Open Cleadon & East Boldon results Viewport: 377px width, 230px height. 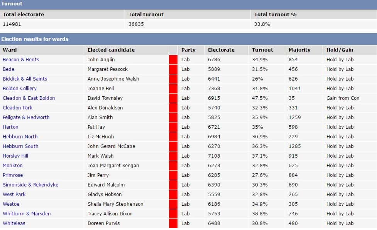pyautogui.click(x=29, y=98)
